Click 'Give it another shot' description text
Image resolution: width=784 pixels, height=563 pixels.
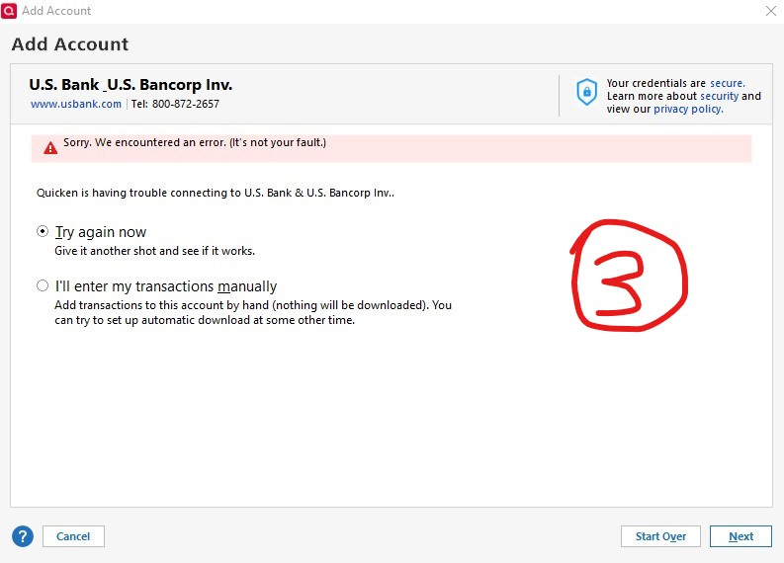[154, 251]
